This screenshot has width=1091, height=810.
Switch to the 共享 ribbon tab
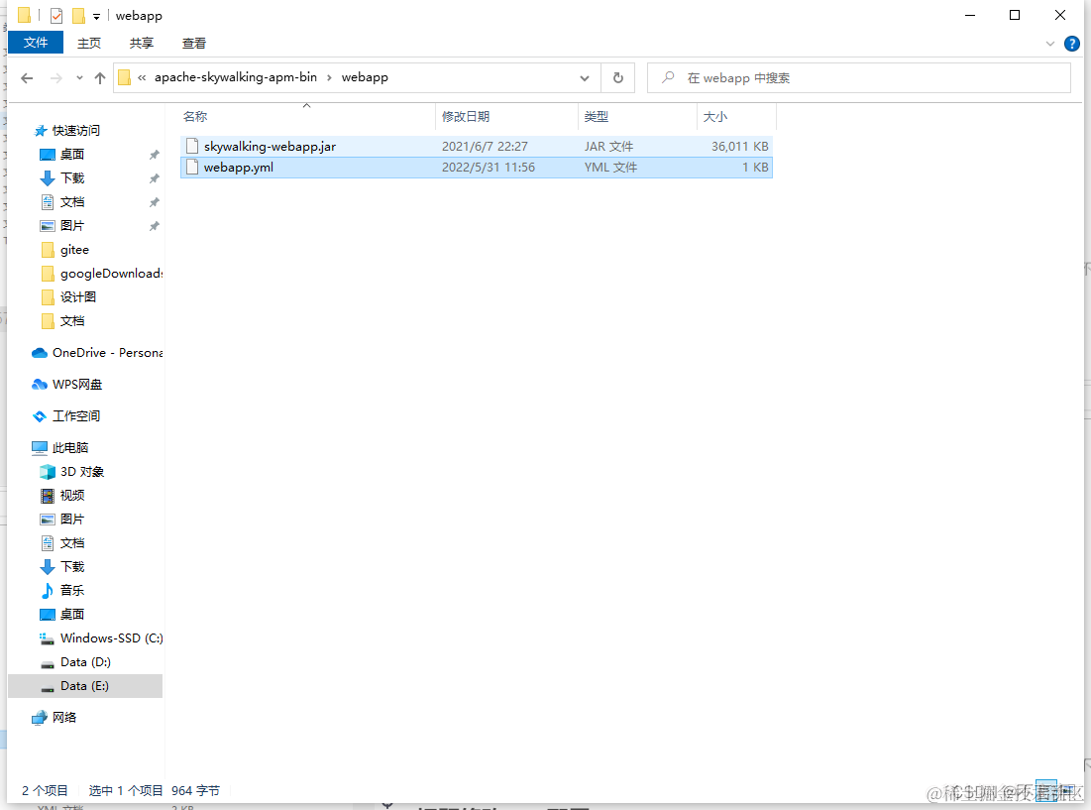tap(142, 44)
